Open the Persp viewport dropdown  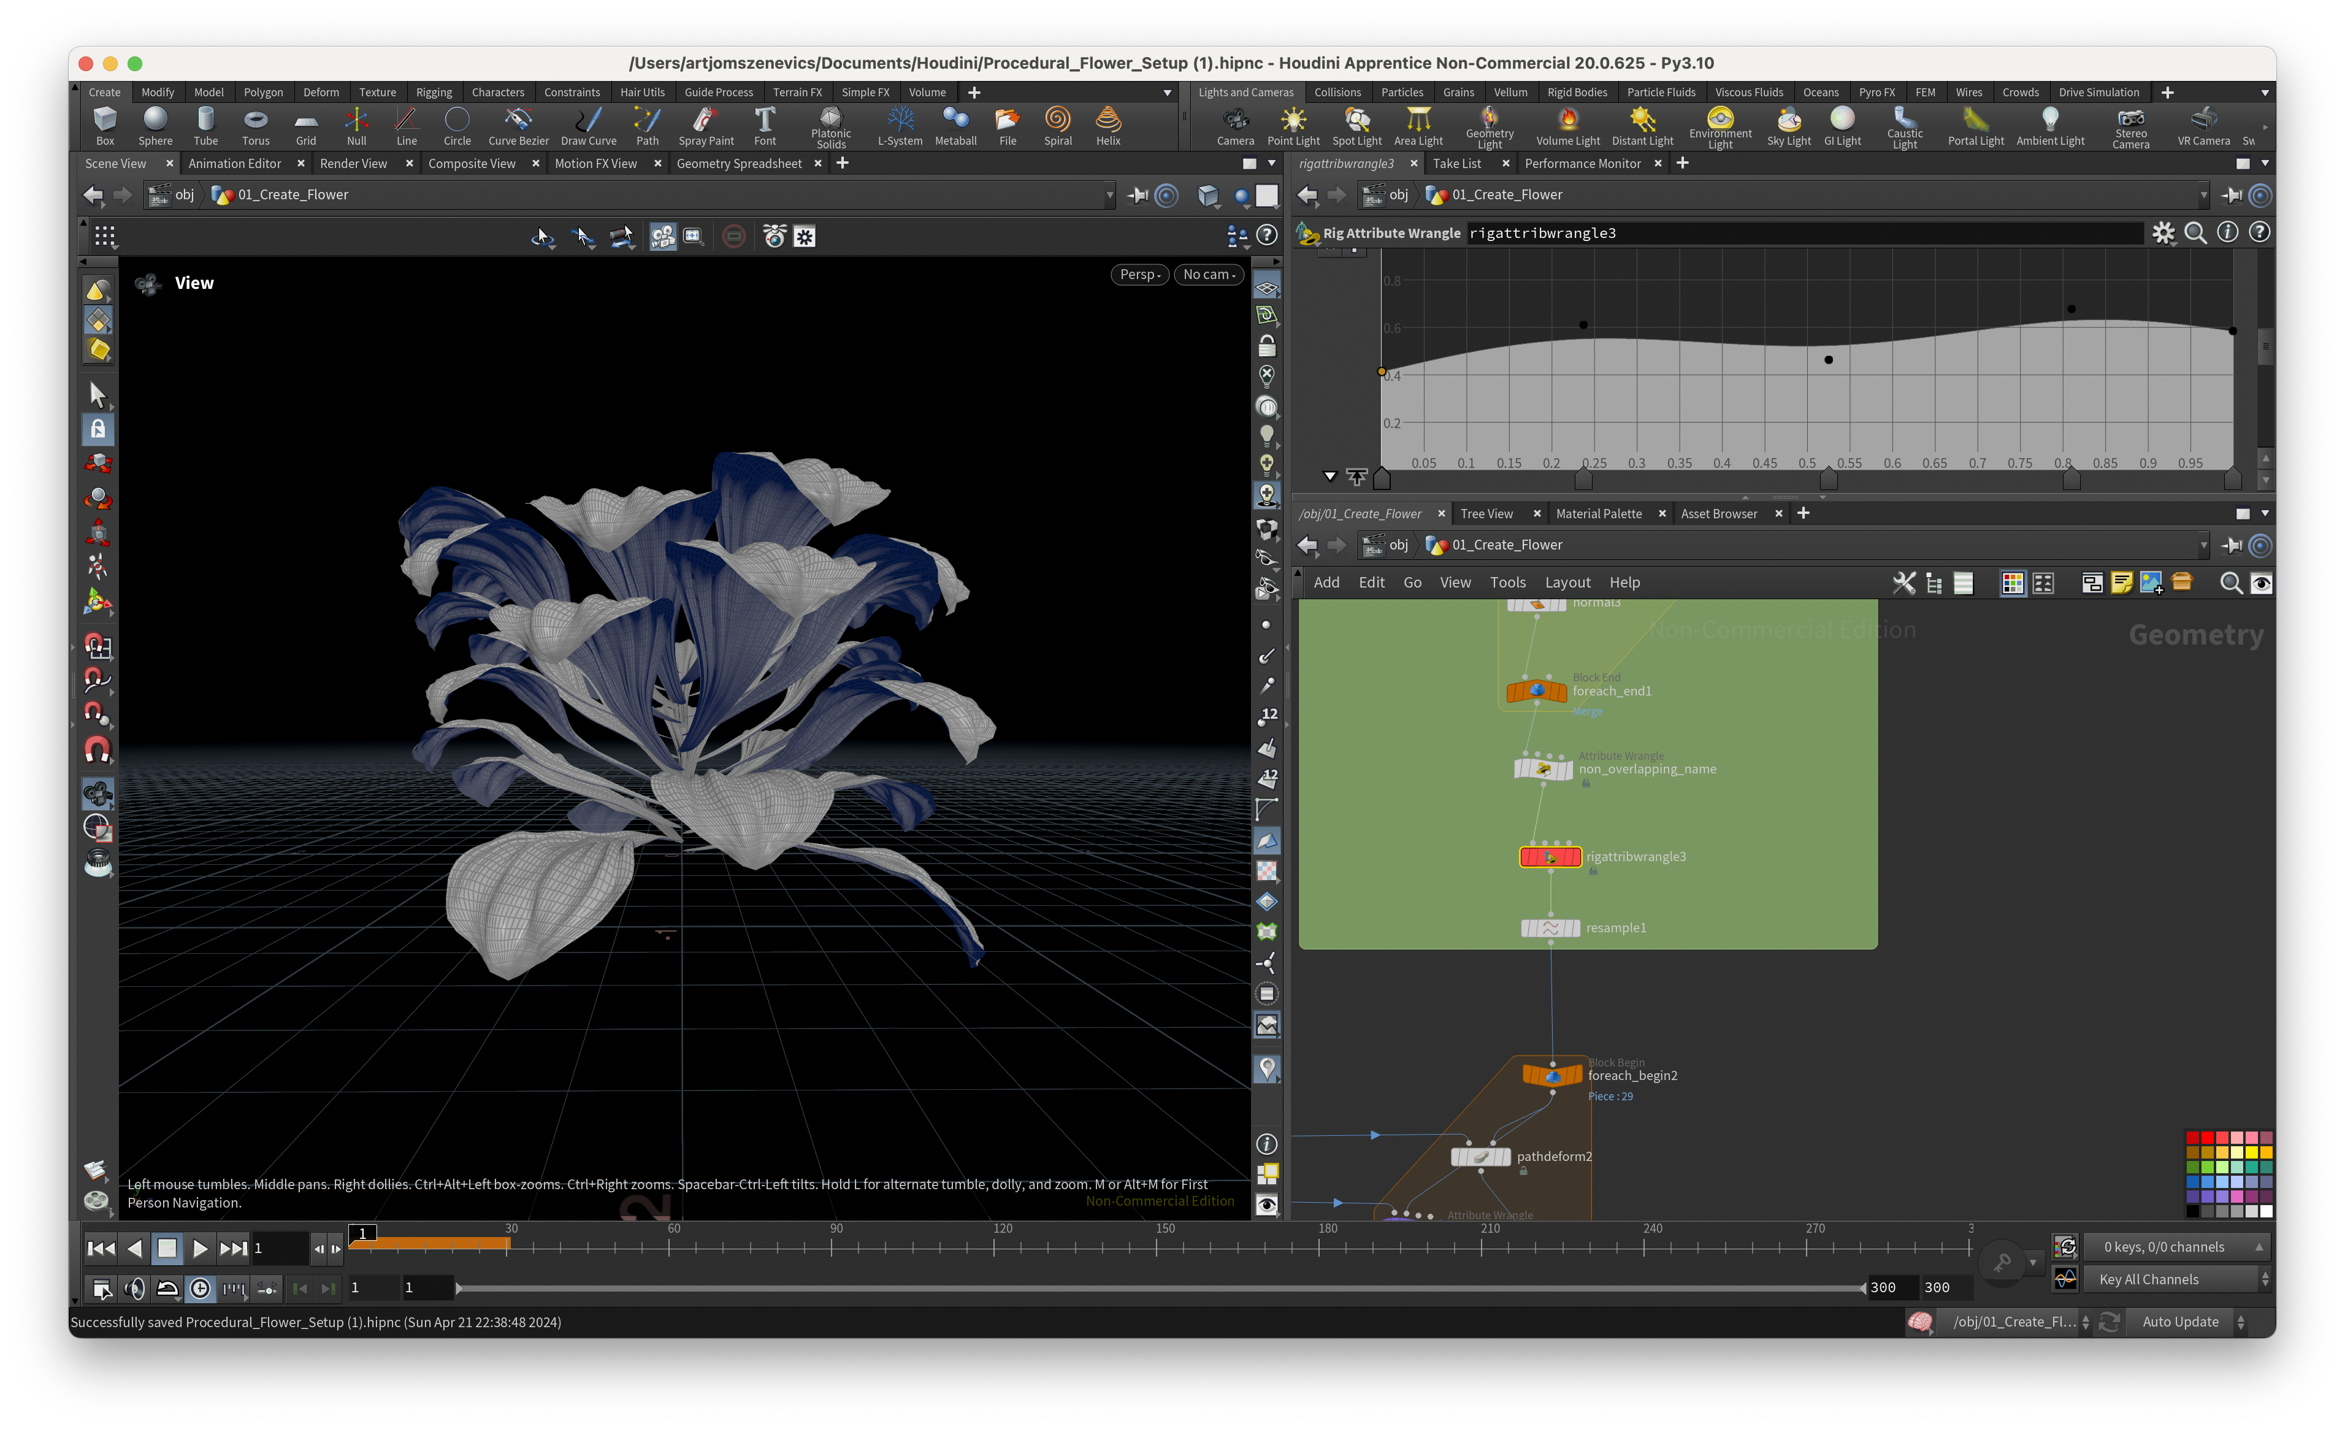[x=1139, y=274]
